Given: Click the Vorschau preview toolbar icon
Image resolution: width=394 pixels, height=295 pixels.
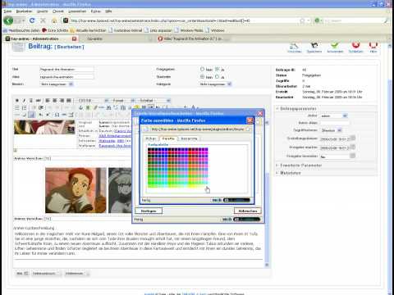Looking at the screenshot, I should pos(295,48).
